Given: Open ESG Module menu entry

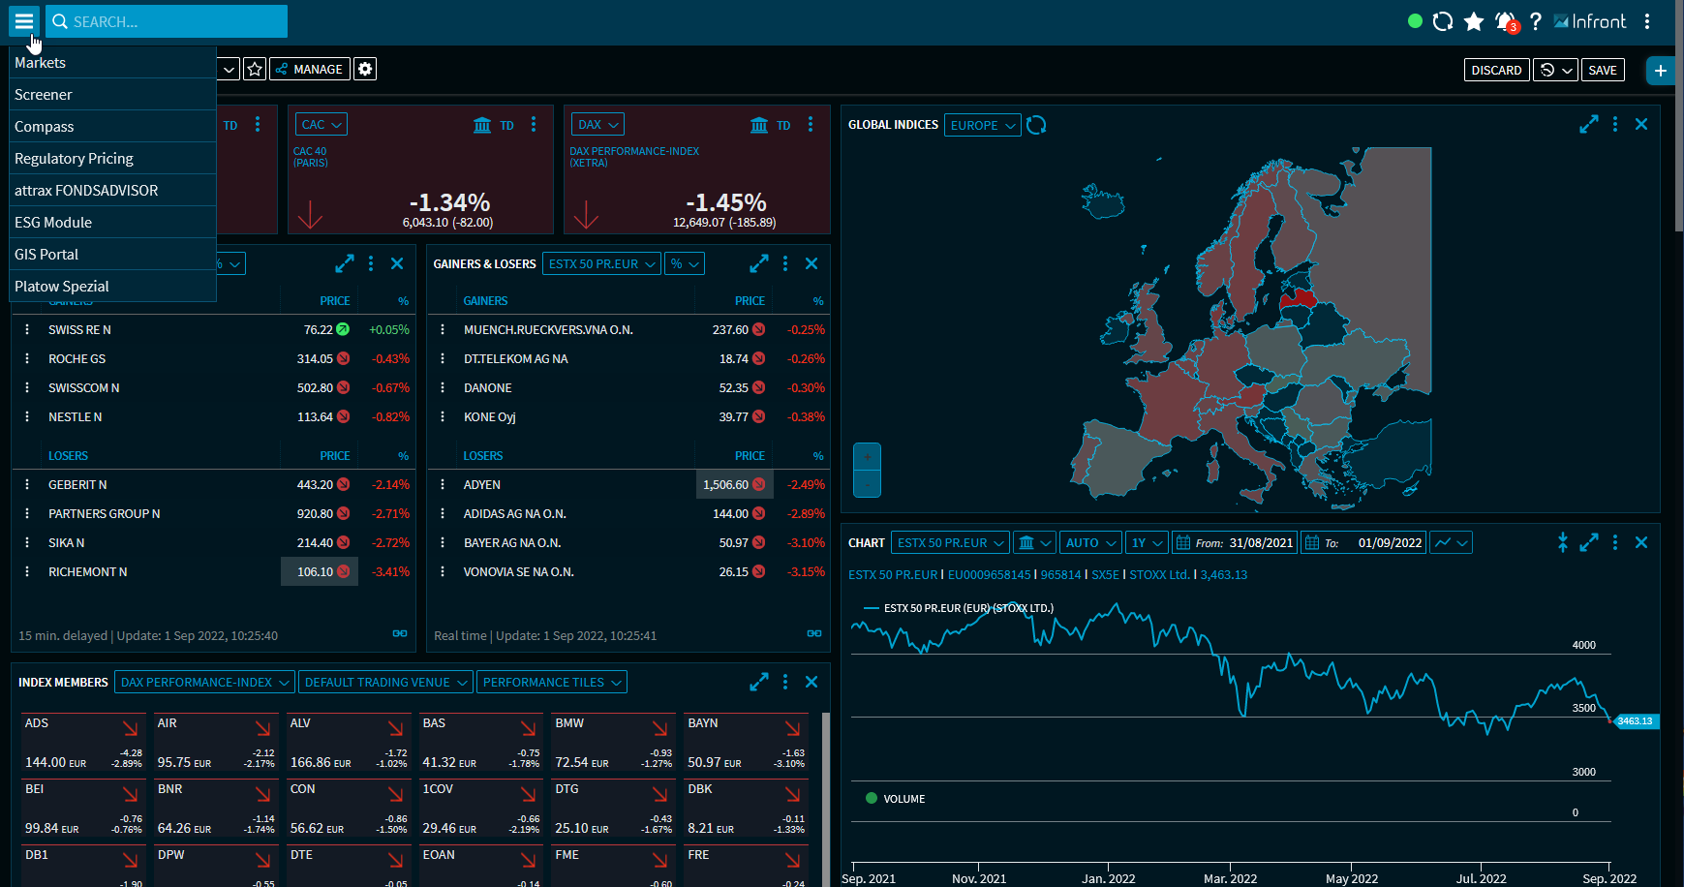Looking at the screenshot, I should point(53,223).
